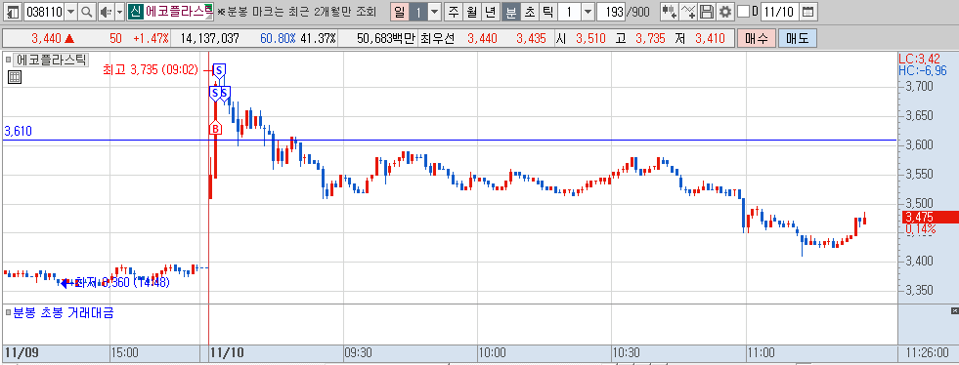959x365 pixels.
Task: Enable the D checkbox beside date field
Action: tap(743, 12)
